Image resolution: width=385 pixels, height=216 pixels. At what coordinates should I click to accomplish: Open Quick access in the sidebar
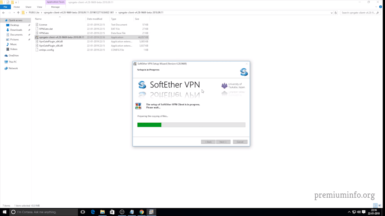[15, 20]
